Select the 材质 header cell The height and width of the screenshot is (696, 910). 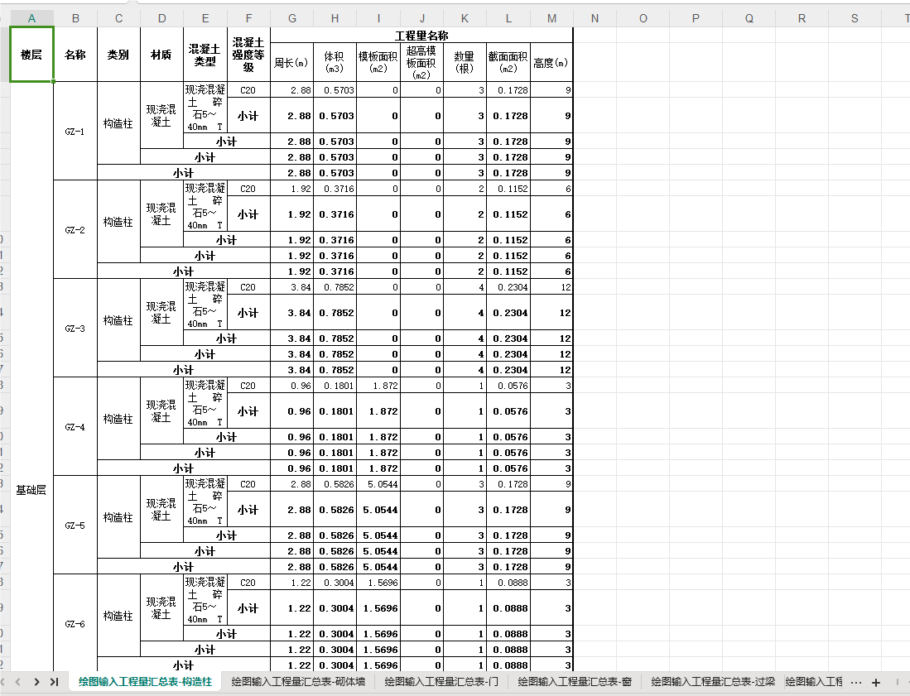tap(162, 55)
